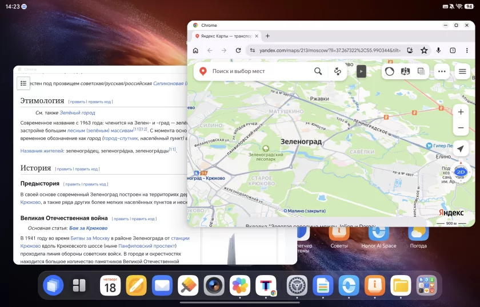This screenshot has width=480, height=307.
Task: Go back in Chrome history
Action: click(x=210, y=50)
